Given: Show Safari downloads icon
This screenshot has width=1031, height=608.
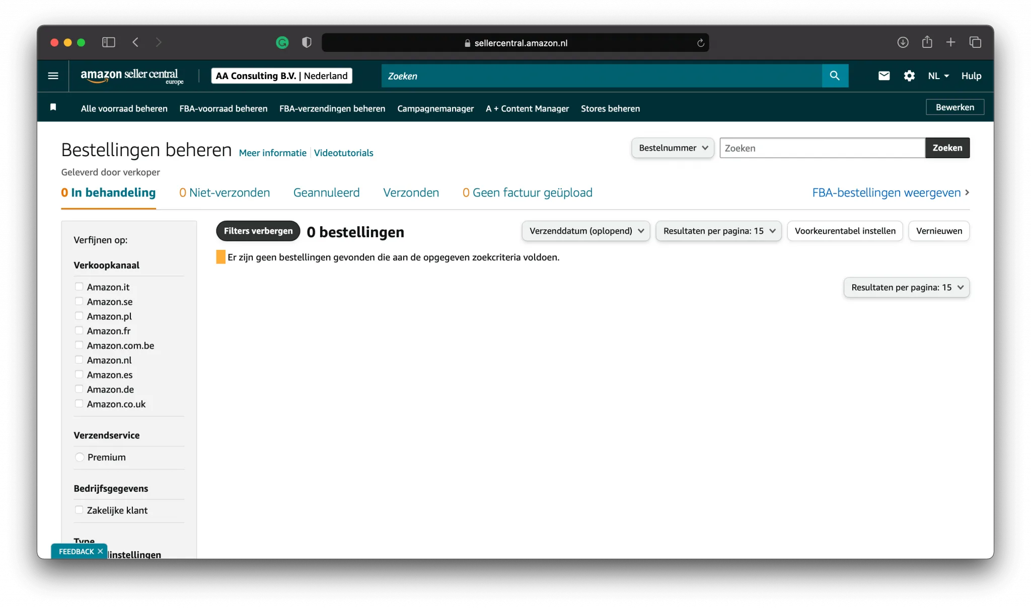Looking at the screenshot, I should (903, 42).
